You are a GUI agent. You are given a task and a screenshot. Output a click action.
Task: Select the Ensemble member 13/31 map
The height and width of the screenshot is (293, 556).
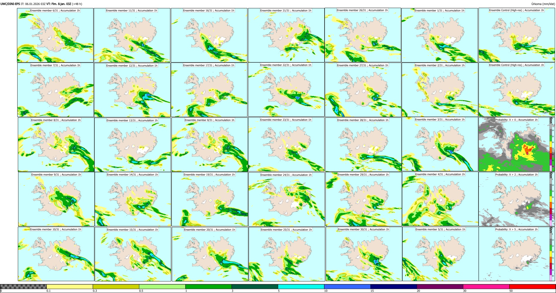pos(133,145)
